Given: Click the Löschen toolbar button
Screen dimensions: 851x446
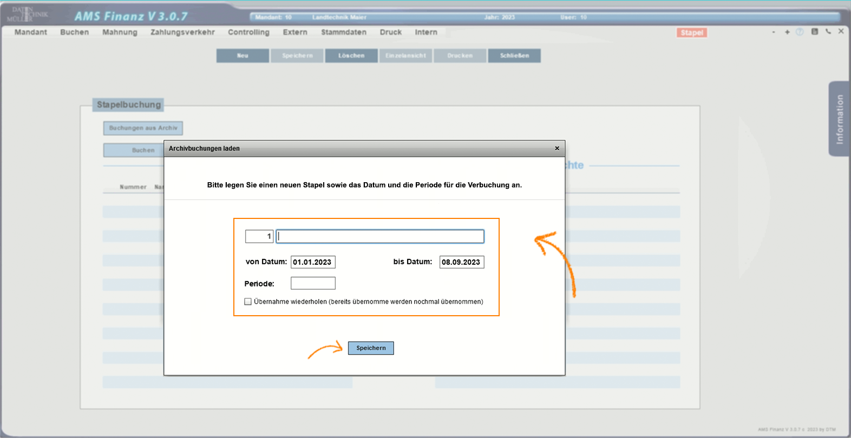Looking at the screenshot, I should (351, 56).
